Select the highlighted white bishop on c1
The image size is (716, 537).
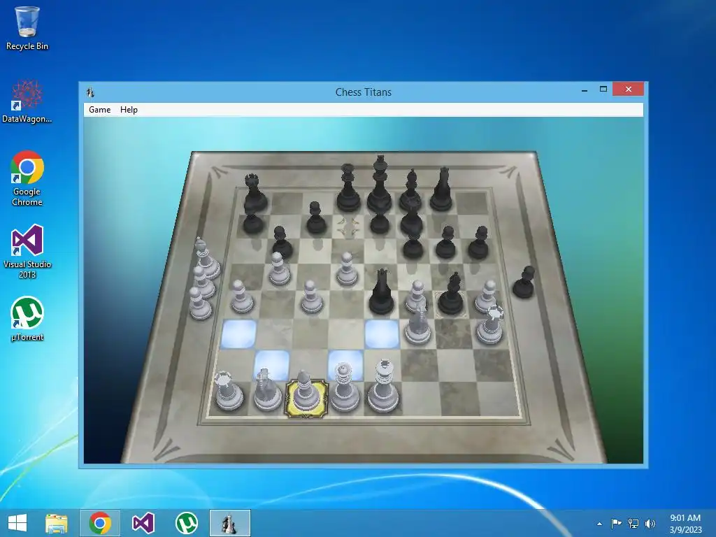point(306,393)
